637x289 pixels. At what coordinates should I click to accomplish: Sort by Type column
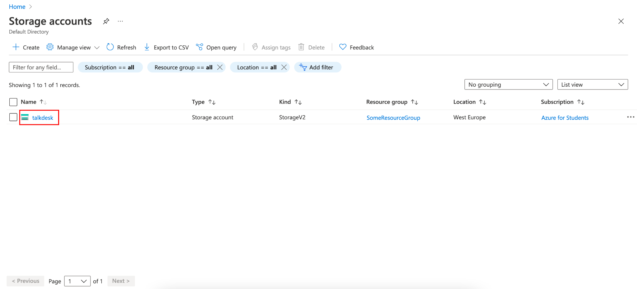204,102
